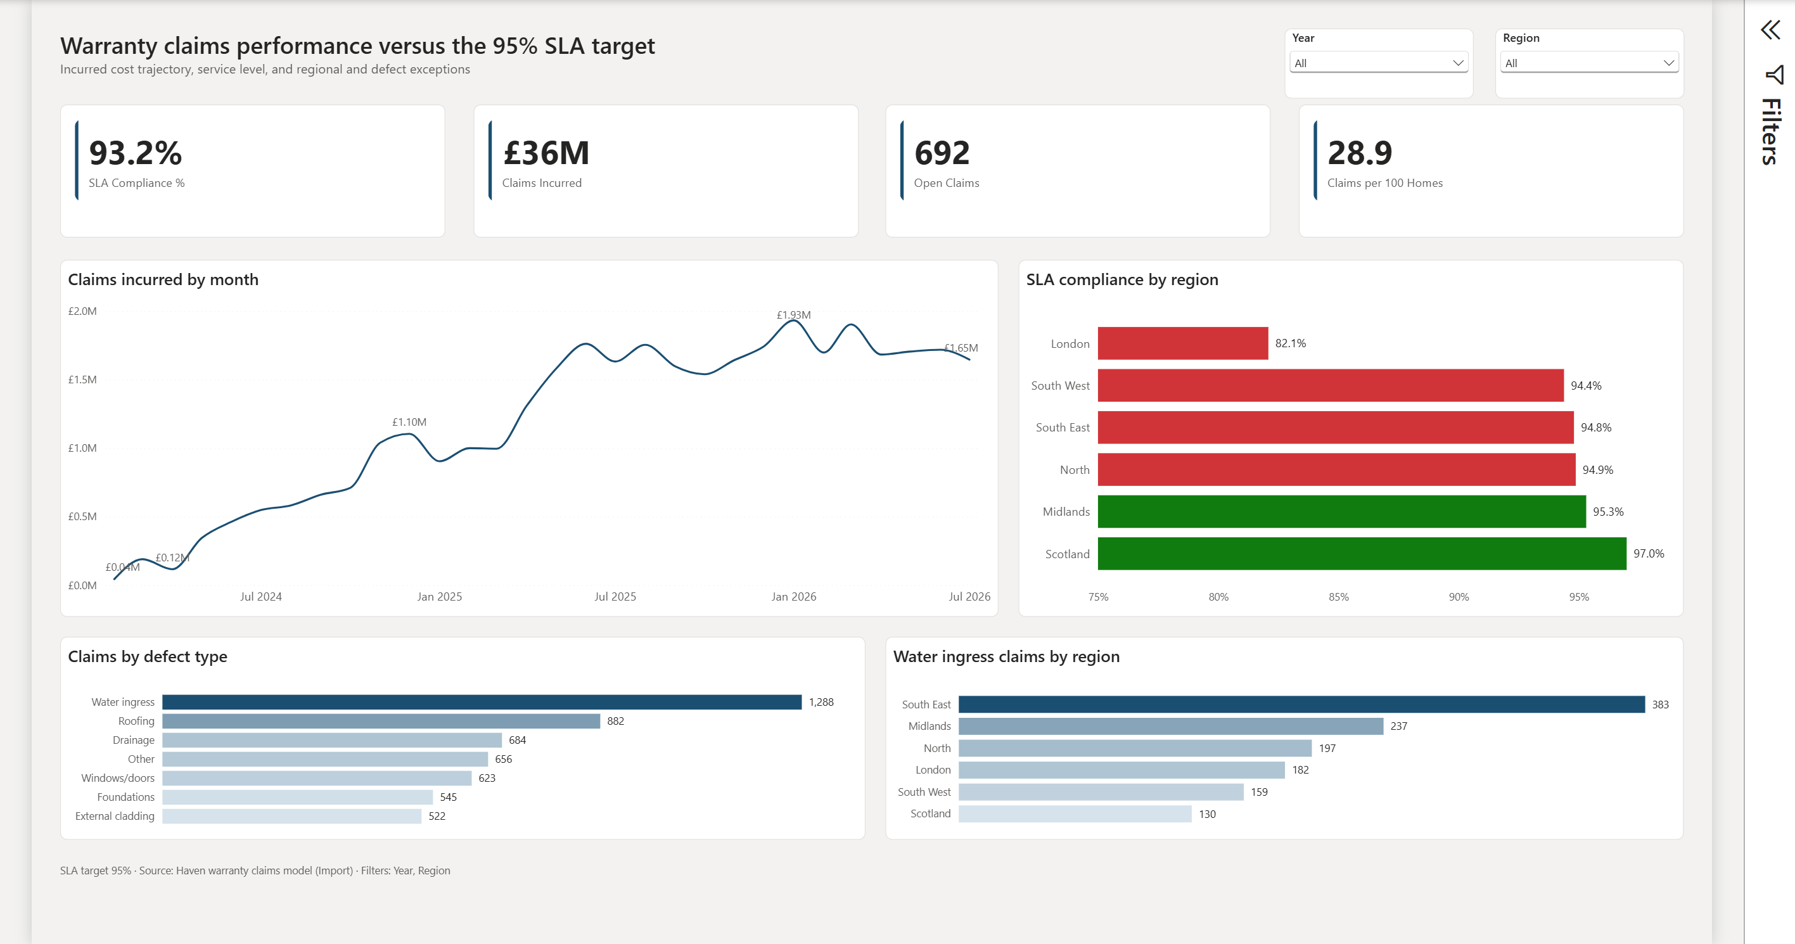Click the Filters funnel icon

click(x=1774, y=75)
